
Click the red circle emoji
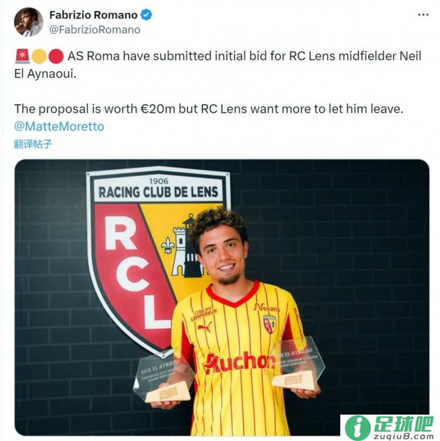click(56, 56)
